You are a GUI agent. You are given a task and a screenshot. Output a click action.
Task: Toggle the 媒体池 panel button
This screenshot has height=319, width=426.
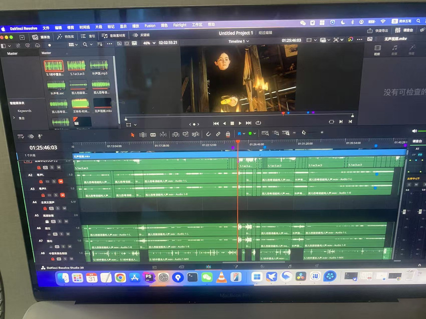[41, 37]
